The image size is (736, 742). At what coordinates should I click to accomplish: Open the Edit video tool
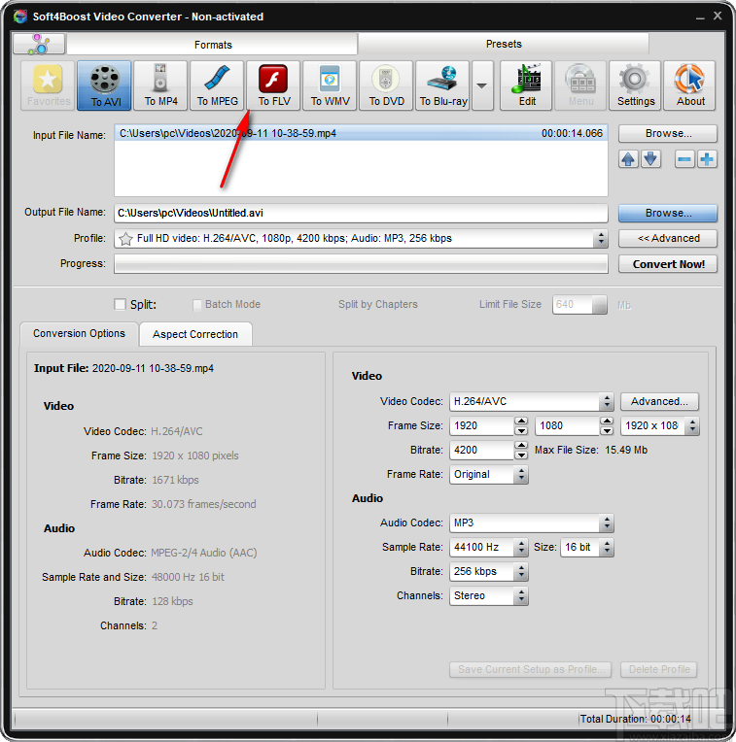526,85
